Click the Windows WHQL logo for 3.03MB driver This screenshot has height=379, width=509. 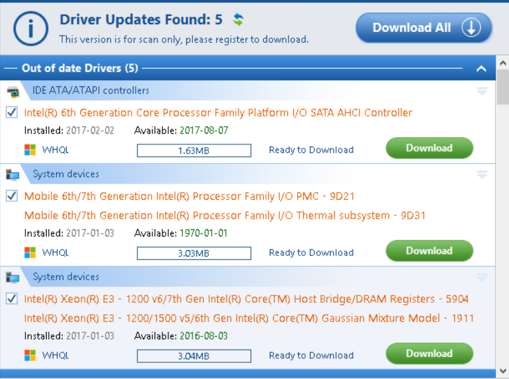point(30,253)
